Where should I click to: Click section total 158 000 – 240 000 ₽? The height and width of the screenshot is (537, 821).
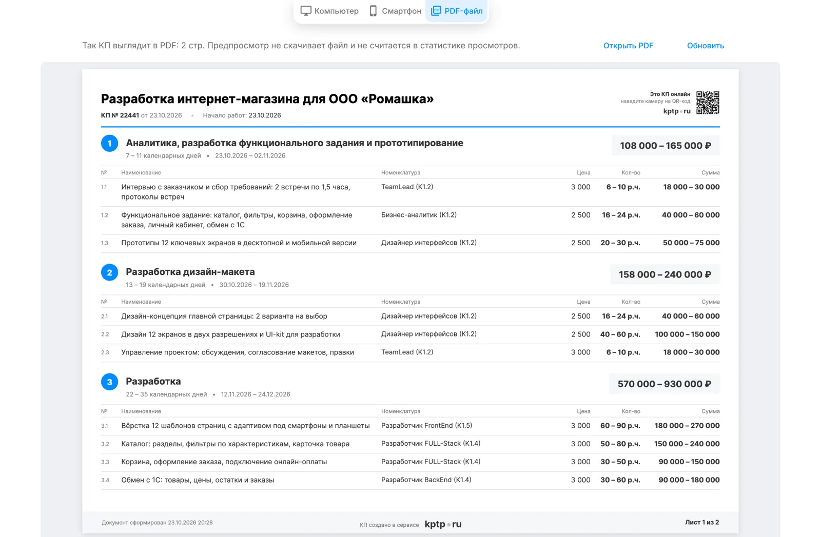(x=665, y=274)
